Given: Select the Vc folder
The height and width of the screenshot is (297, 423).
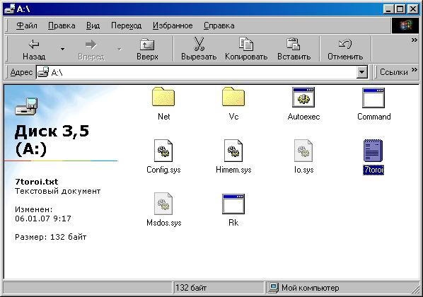Looking at the screenshot, I should point(233,97).
